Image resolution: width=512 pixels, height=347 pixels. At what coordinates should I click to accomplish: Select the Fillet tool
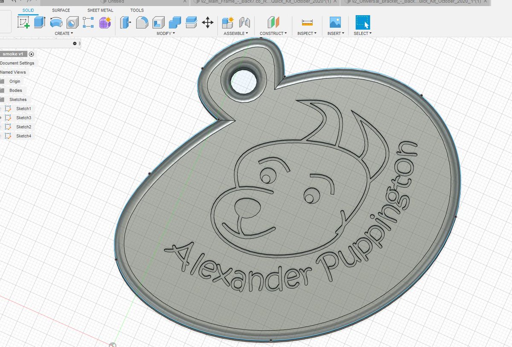point(142,23)
